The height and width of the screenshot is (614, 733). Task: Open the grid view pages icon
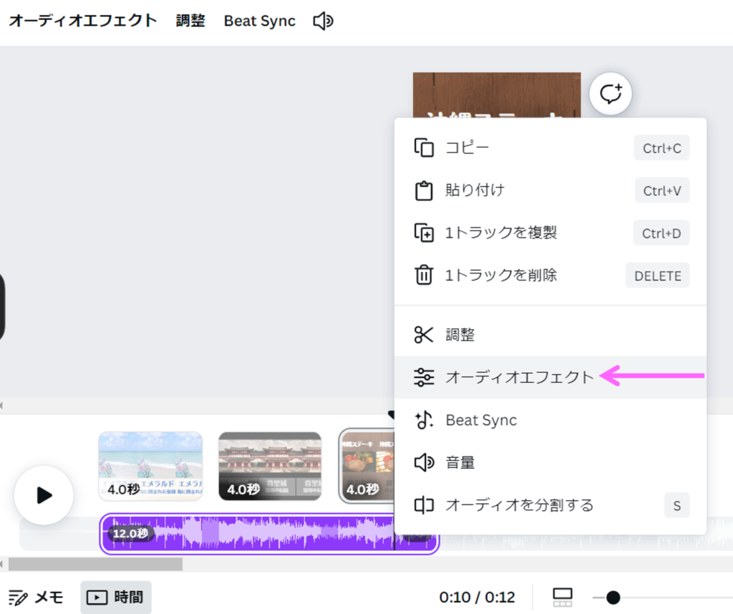click(x=563, y=597)
